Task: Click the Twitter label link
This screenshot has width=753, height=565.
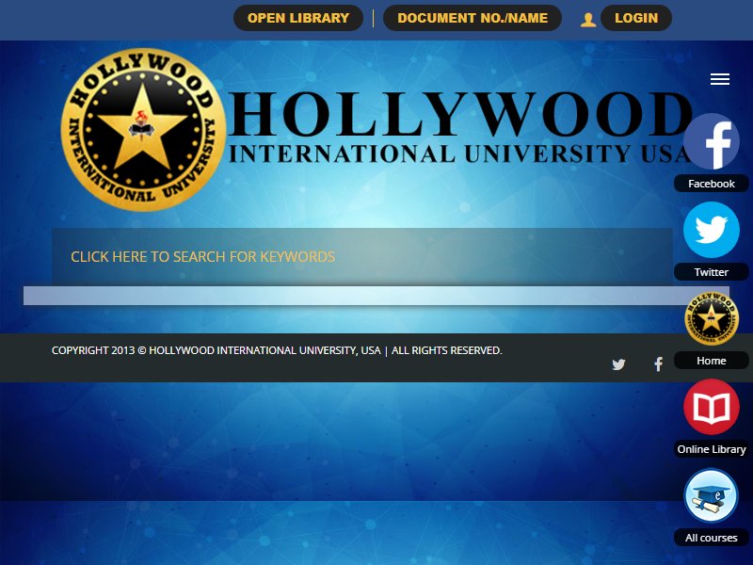Action: pyautogui.click(x=712, y=272)
